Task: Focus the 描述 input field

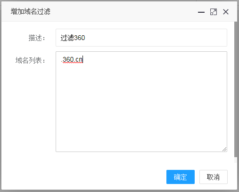Action: pyautogui.click(x=141, y=38)
